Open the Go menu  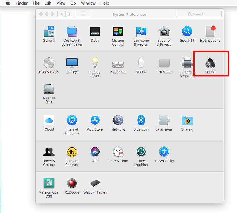(73, 3)
